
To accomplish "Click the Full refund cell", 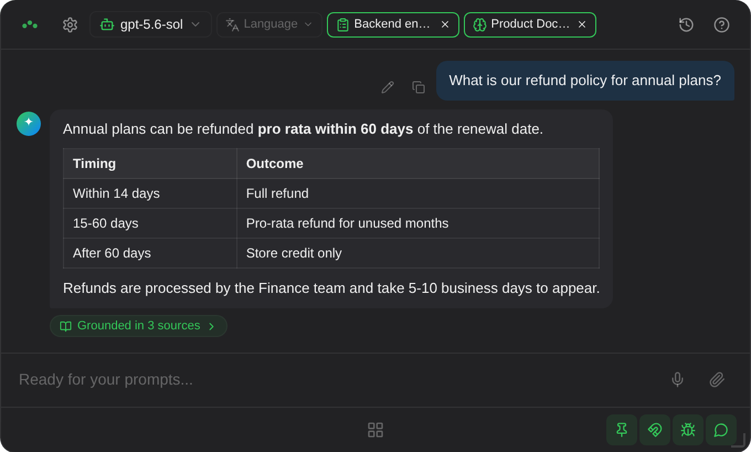I will click(x=418, y=193).
